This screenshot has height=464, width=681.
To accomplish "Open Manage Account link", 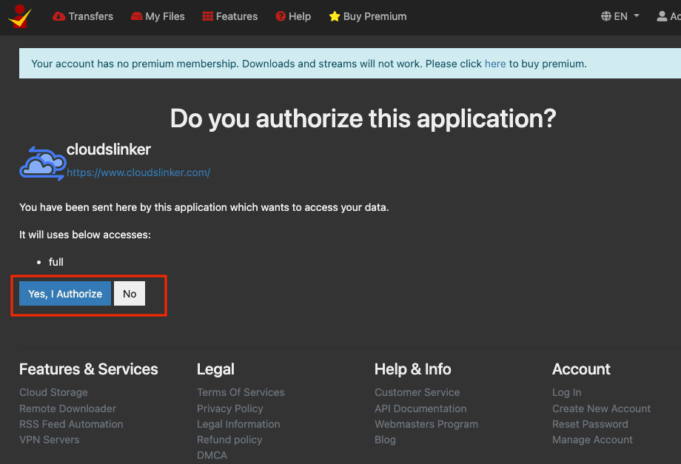I will click(592, 440).
